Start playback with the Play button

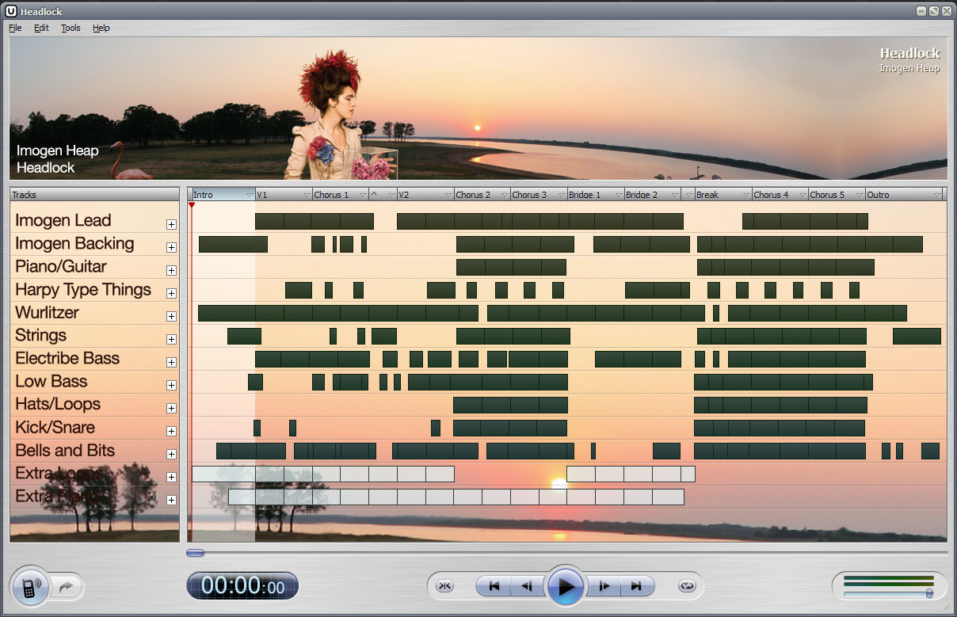pyautogui.click(x=566, y=587)
